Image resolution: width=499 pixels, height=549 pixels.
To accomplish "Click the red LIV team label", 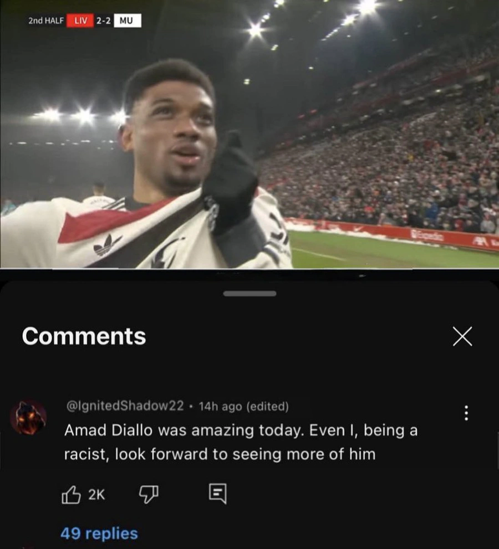I will [x=80, y=20].
